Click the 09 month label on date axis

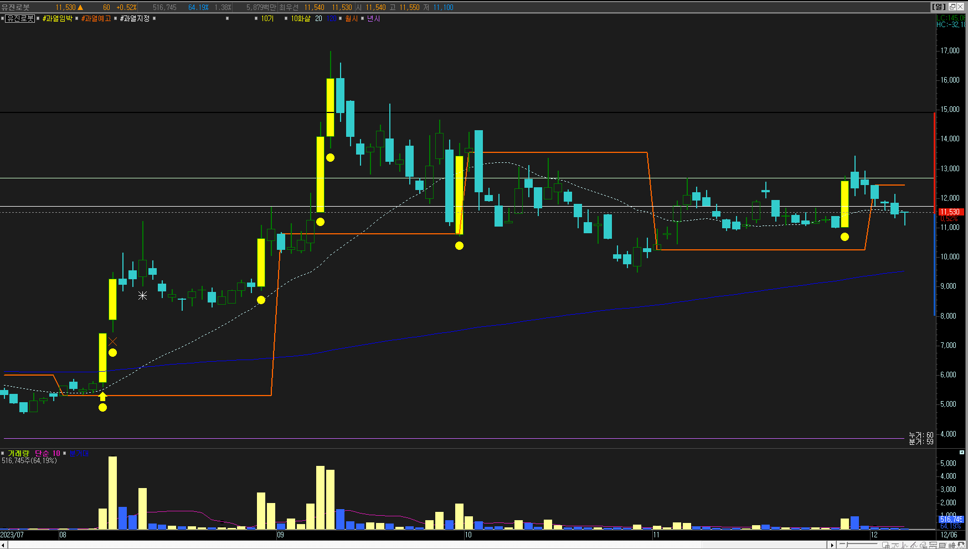coord(281,535)
